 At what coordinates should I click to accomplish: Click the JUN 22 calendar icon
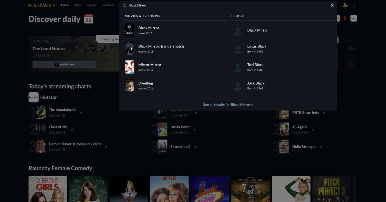[x=88, y=19]
